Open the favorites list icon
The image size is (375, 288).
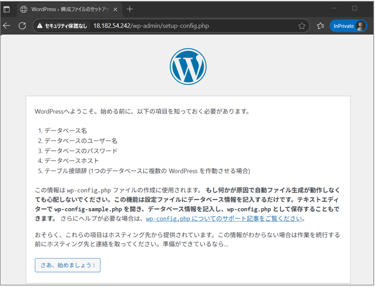coord(320,26)
